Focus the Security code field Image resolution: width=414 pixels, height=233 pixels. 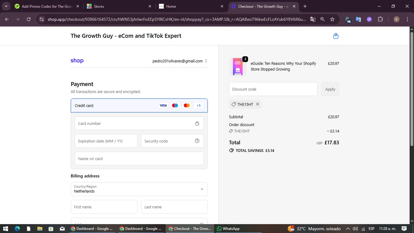pyautogui.click(x=172, y=141)
